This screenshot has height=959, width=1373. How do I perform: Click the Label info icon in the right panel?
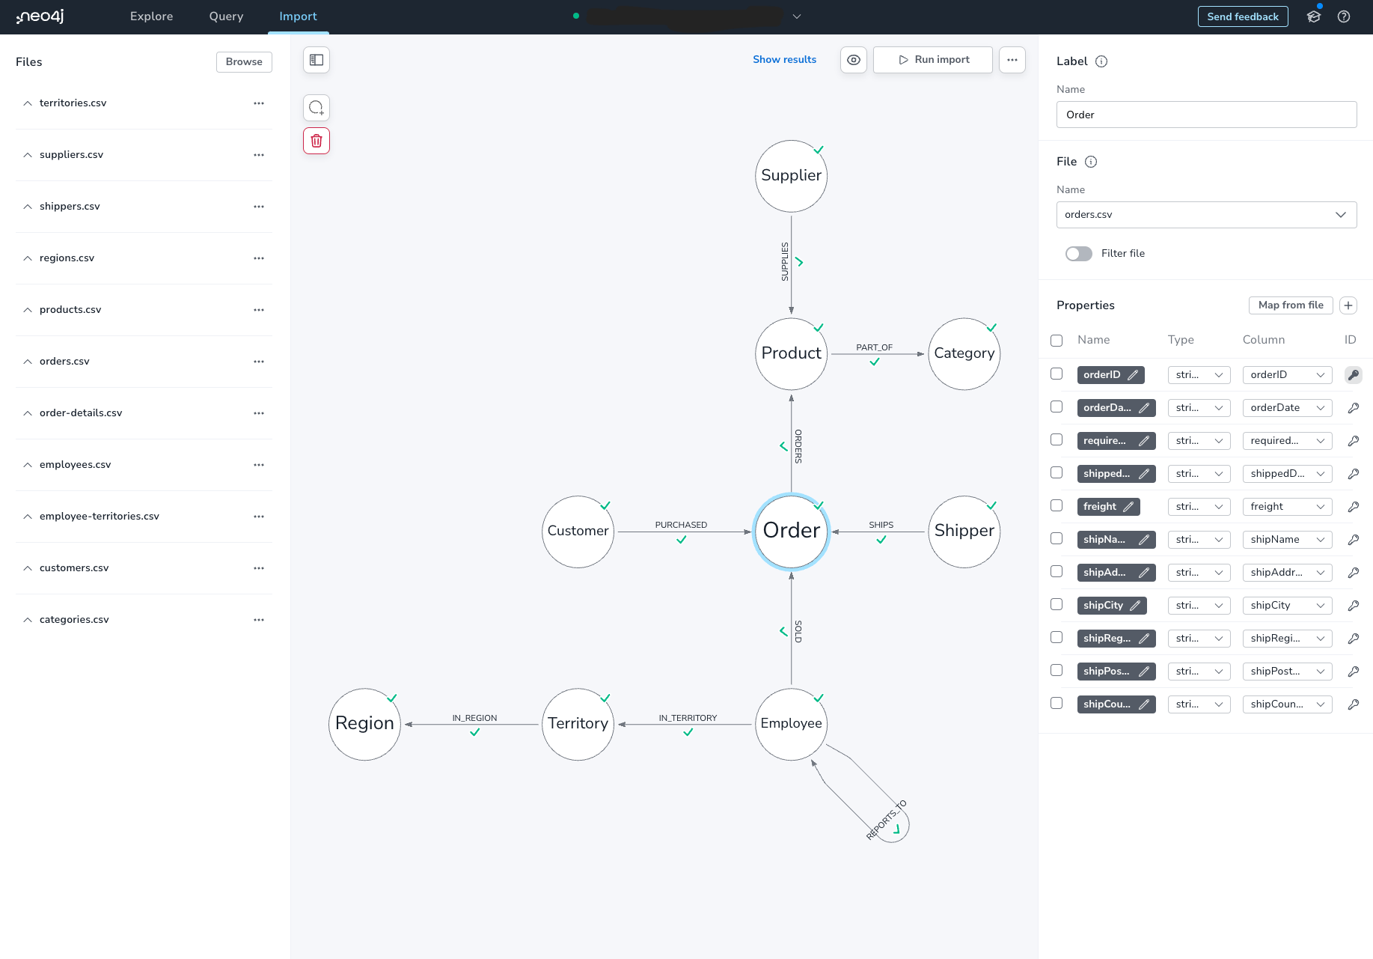tap(1101, 61)
